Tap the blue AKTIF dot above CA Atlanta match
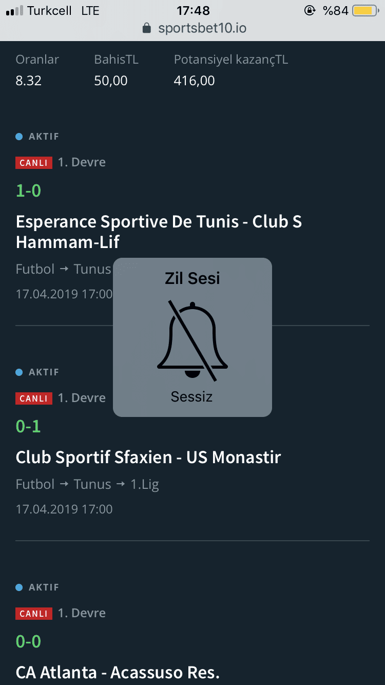This screenshot has height=685, width=385. tap(19, 587)
